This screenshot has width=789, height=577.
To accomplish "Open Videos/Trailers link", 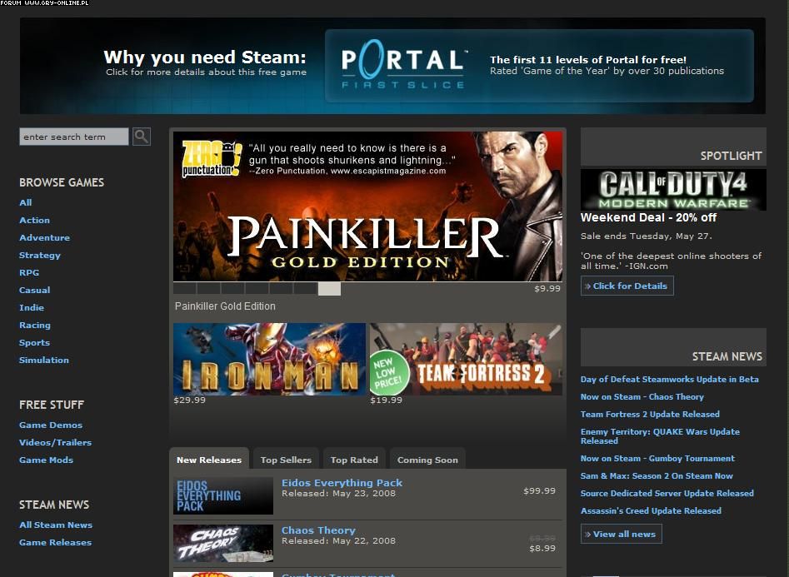I will click(x=55, y=443).
